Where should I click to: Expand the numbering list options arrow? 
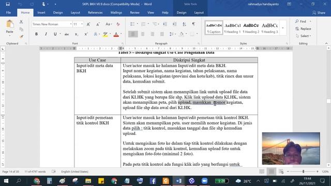point(148,24)
